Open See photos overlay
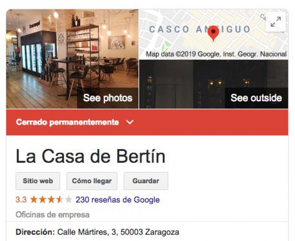 click(108, 98)
